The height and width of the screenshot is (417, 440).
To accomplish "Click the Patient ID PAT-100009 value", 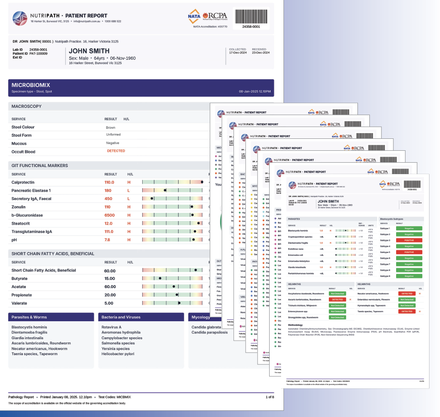I will coord(39,53).
